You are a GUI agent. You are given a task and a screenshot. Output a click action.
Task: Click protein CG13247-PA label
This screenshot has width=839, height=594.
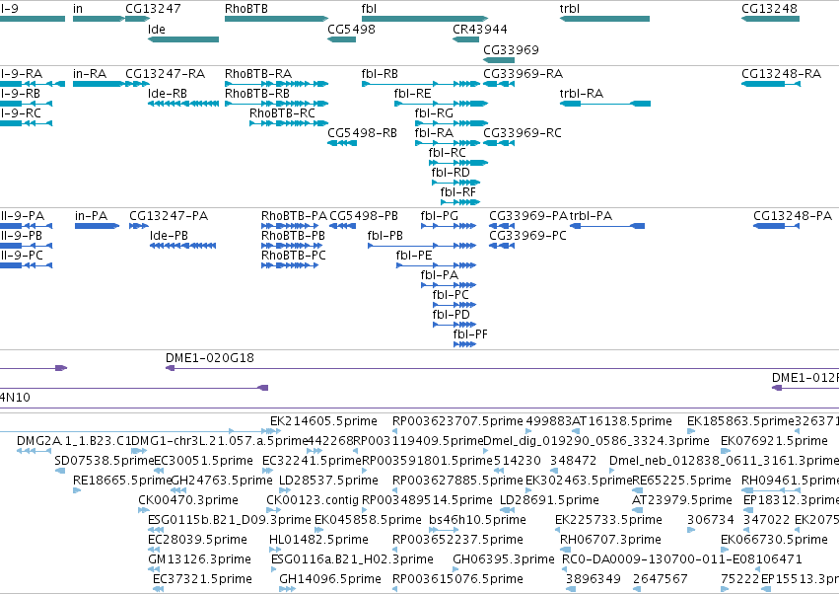pos(169,216)
